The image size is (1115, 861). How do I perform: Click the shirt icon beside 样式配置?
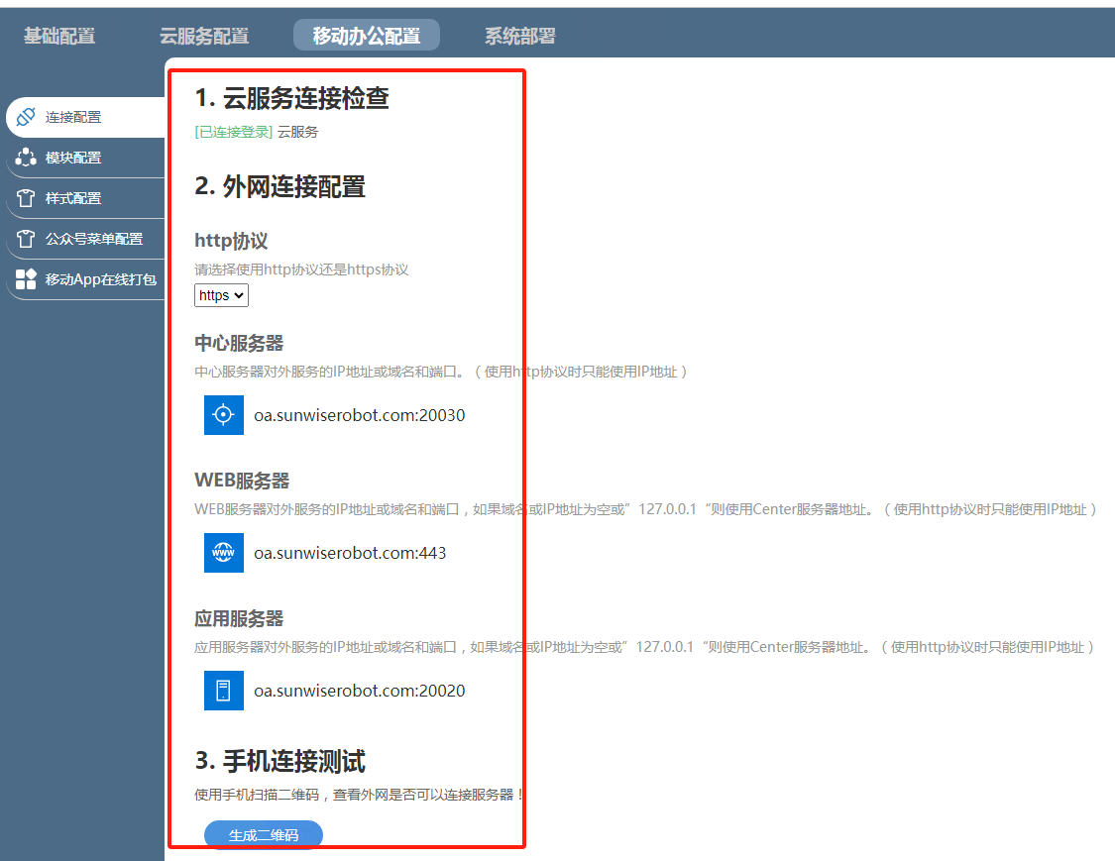pyautogui.click(x=26, y=197)
